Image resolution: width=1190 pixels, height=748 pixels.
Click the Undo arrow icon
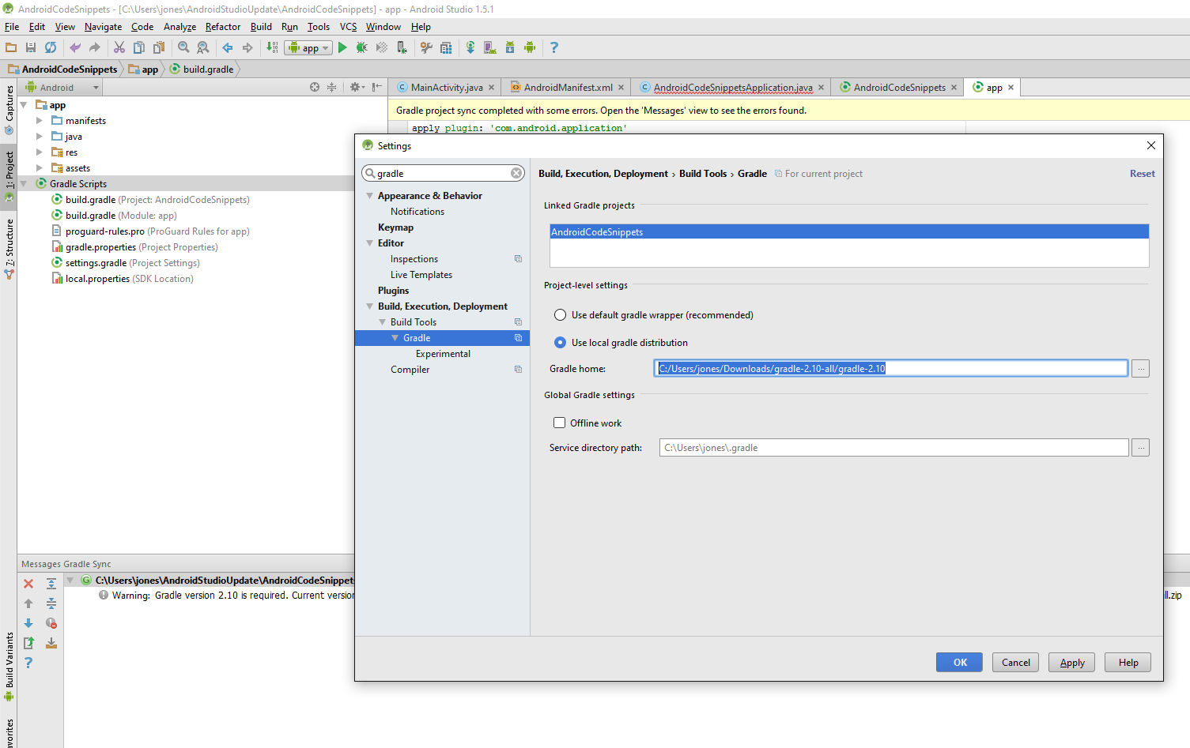click(x=75, y=47)
